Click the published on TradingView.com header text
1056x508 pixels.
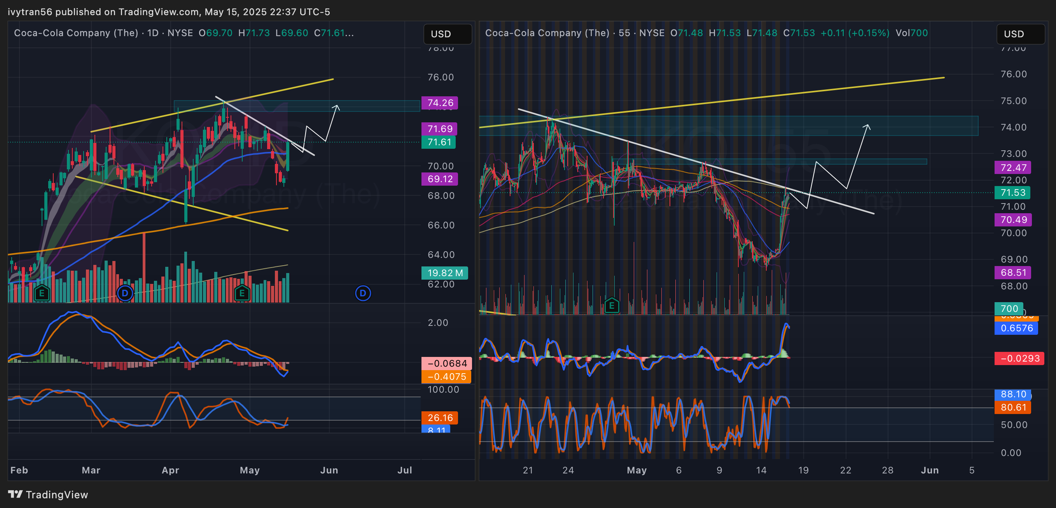pyautogui.click(x=169, y=12)
